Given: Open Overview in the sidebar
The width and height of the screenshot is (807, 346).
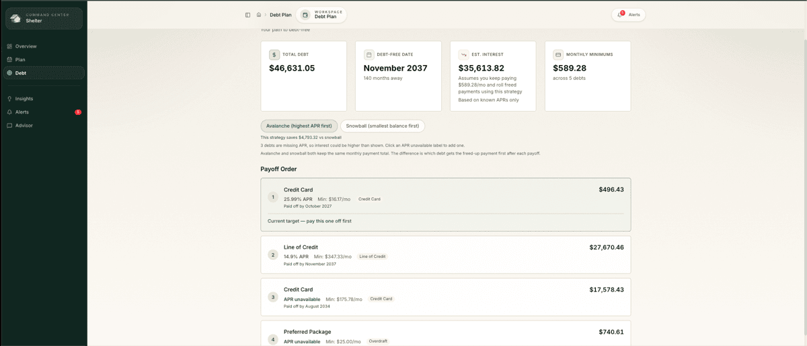Looking at the screenshot, I should tap(26, 46).
